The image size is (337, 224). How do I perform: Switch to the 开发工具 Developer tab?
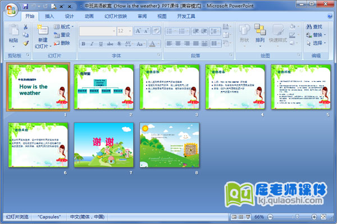coord(186,16)
